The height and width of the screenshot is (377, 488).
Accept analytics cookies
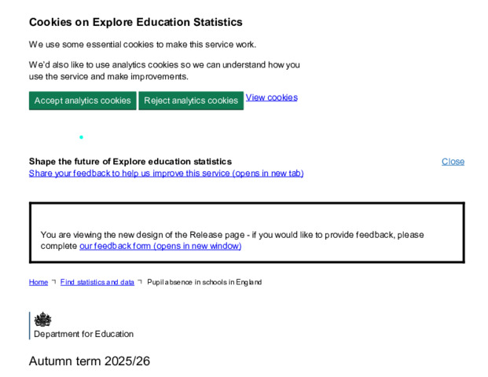coord(83,101)
